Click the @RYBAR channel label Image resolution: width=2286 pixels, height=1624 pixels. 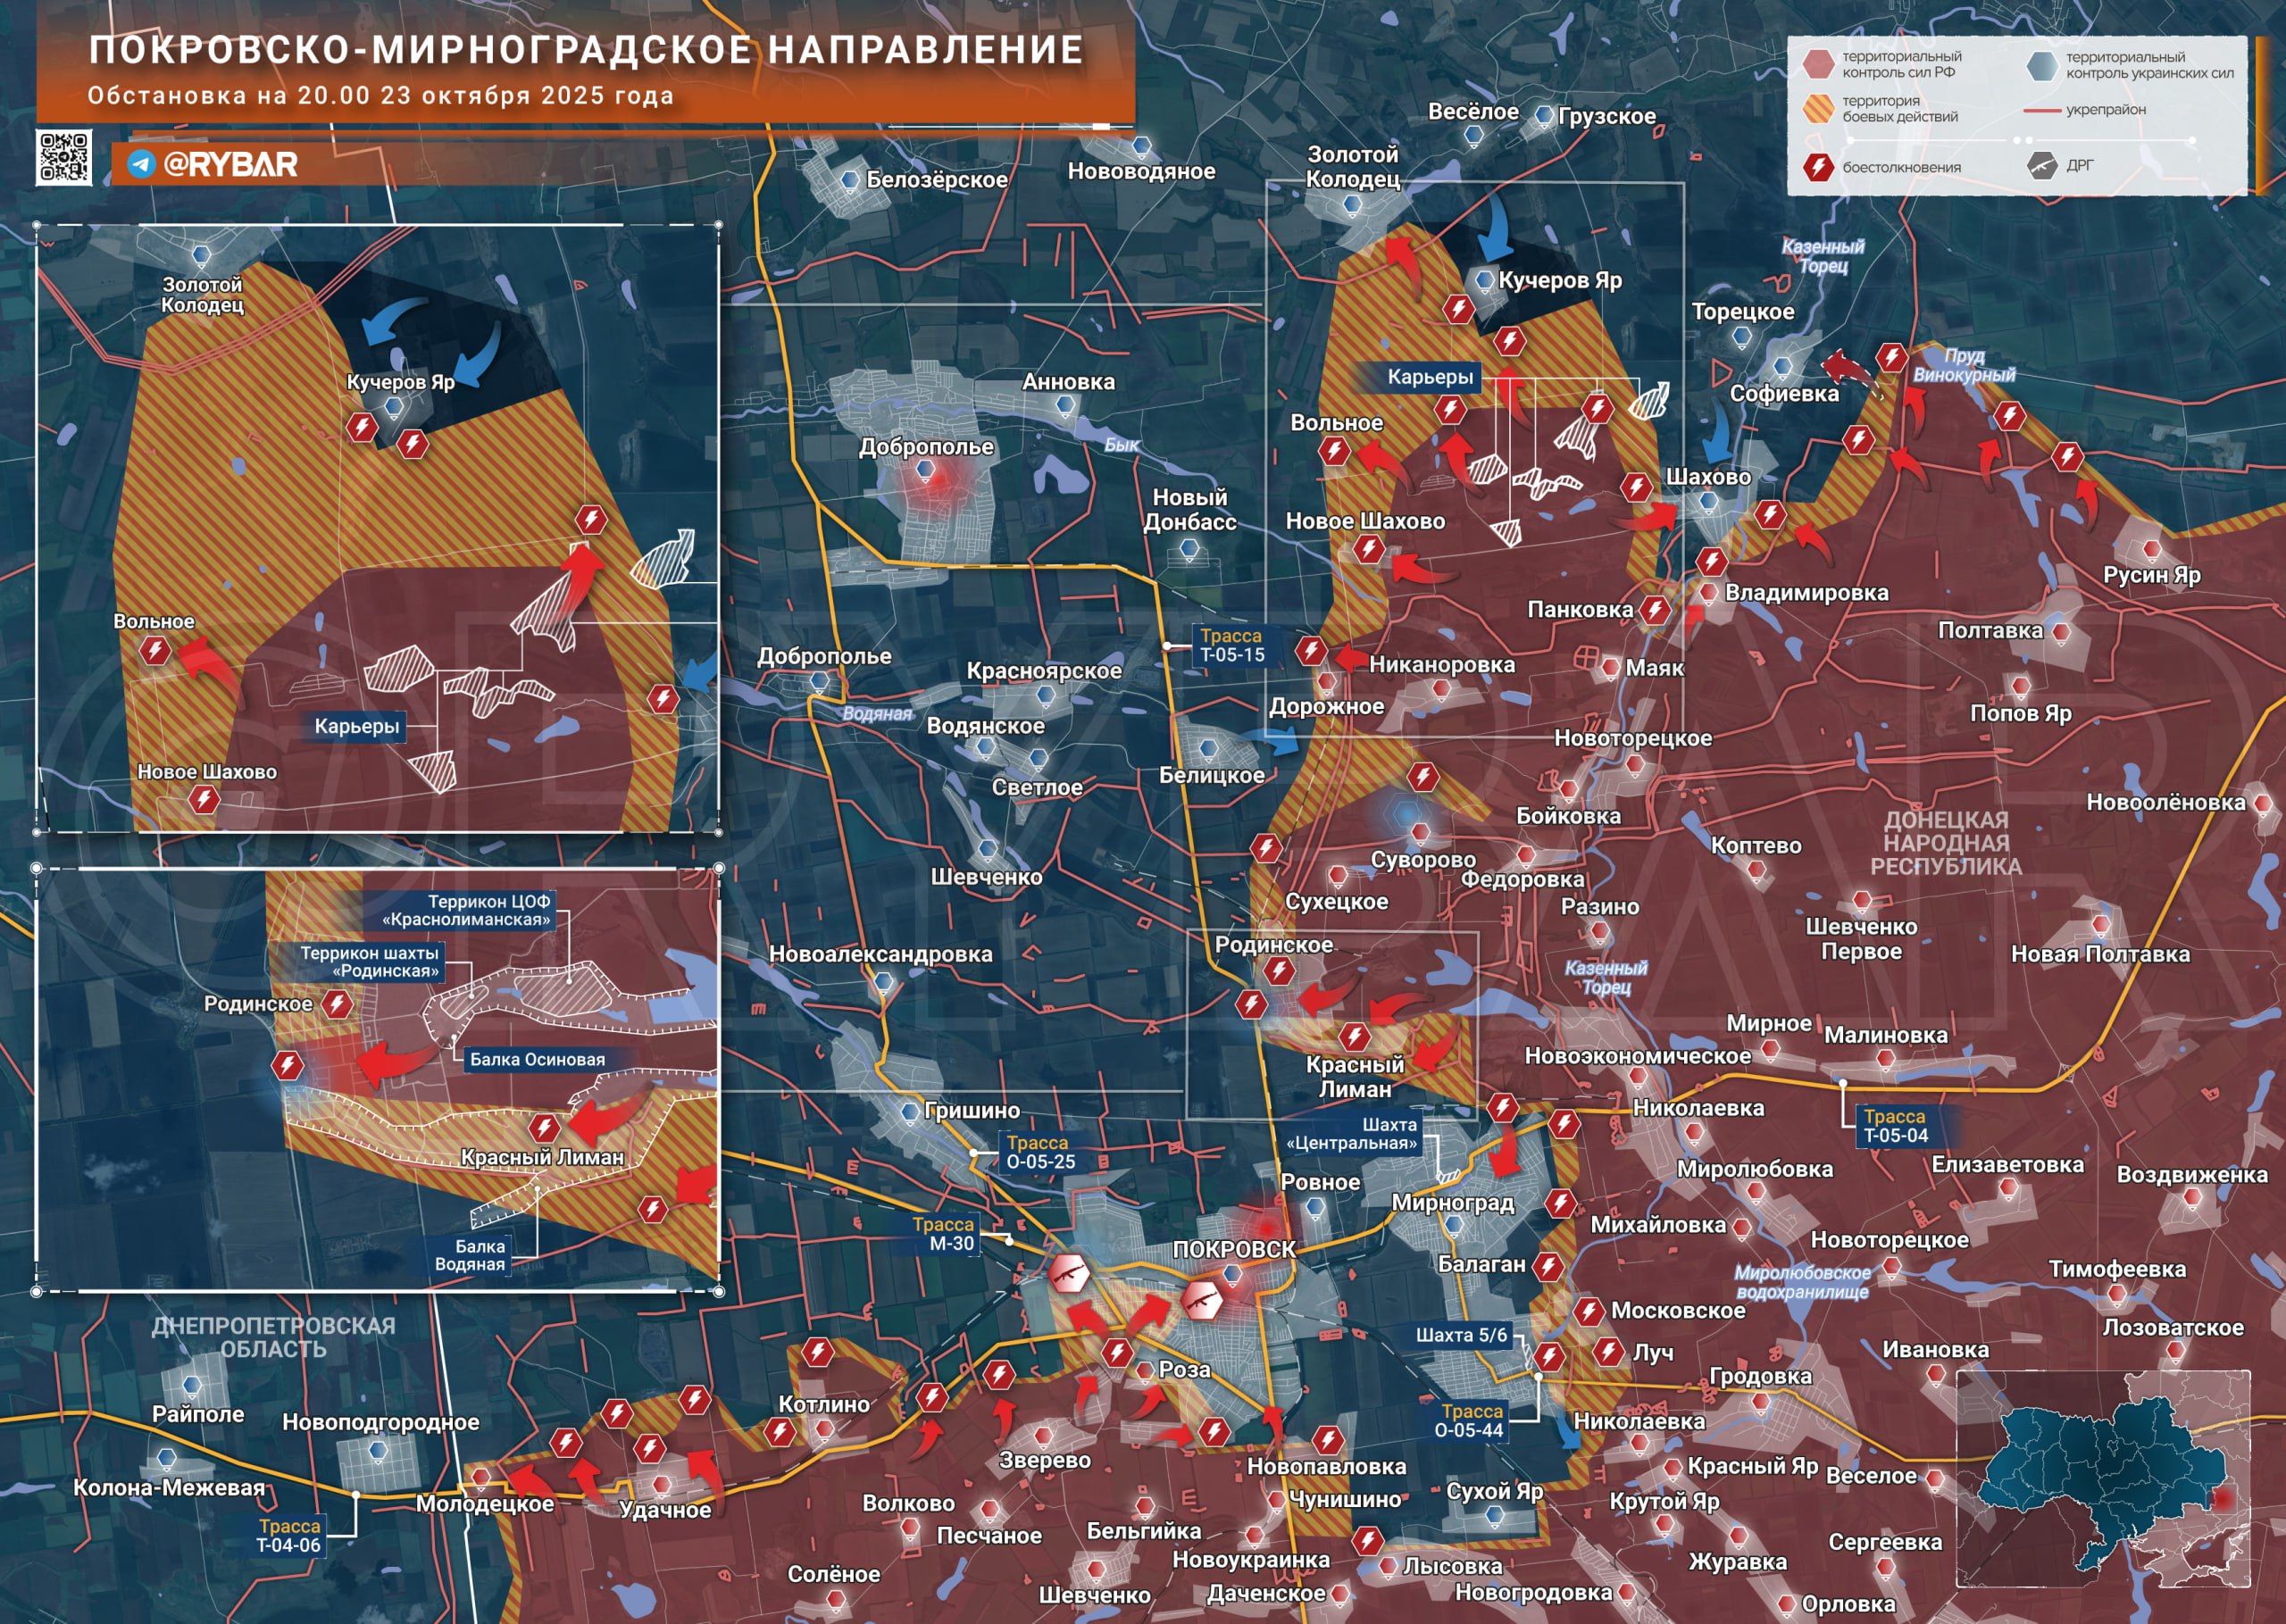tap(230, 164)
